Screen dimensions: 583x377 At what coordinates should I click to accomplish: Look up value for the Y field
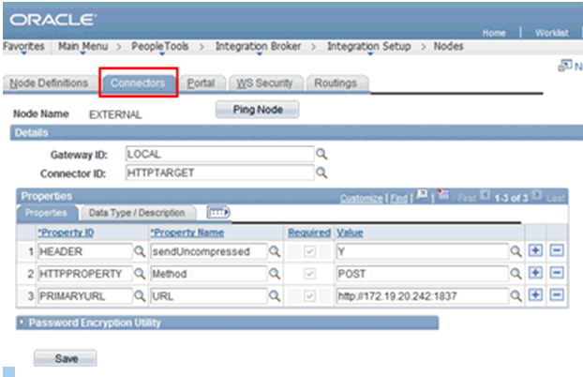pos(516,251)
